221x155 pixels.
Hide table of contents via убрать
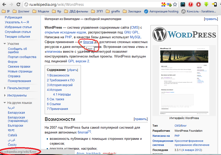[x=73, y=70]
